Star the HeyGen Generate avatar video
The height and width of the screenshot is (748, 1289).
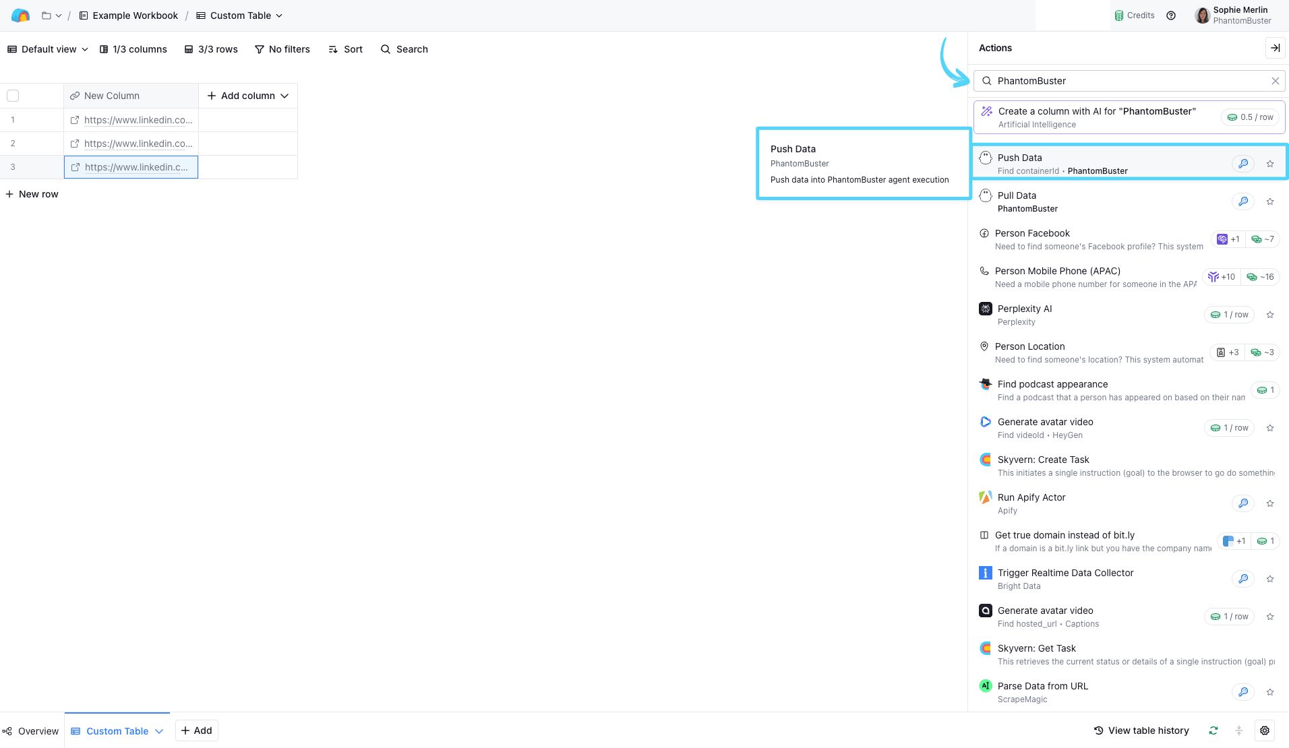tap(1270, 428)
